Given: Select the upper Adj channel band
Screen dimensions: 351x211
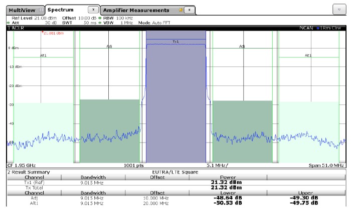Looking at the screenshot, I should pyautogui.click(x=242, y=130).
